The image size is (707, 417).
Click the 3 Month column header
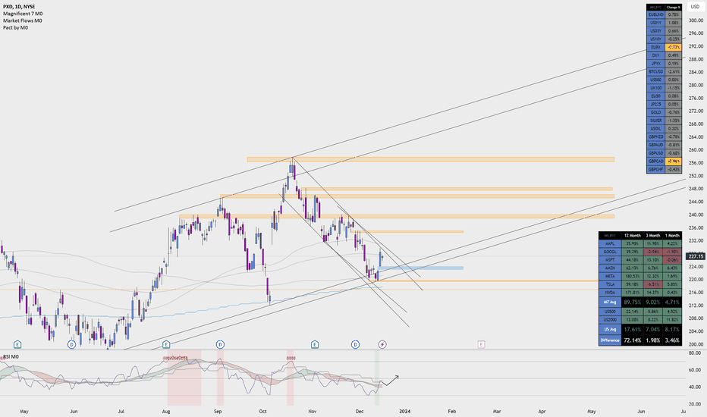653,235
